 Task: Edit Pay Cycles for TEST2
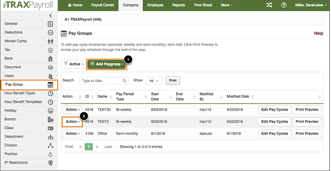(x=275, y=122)
